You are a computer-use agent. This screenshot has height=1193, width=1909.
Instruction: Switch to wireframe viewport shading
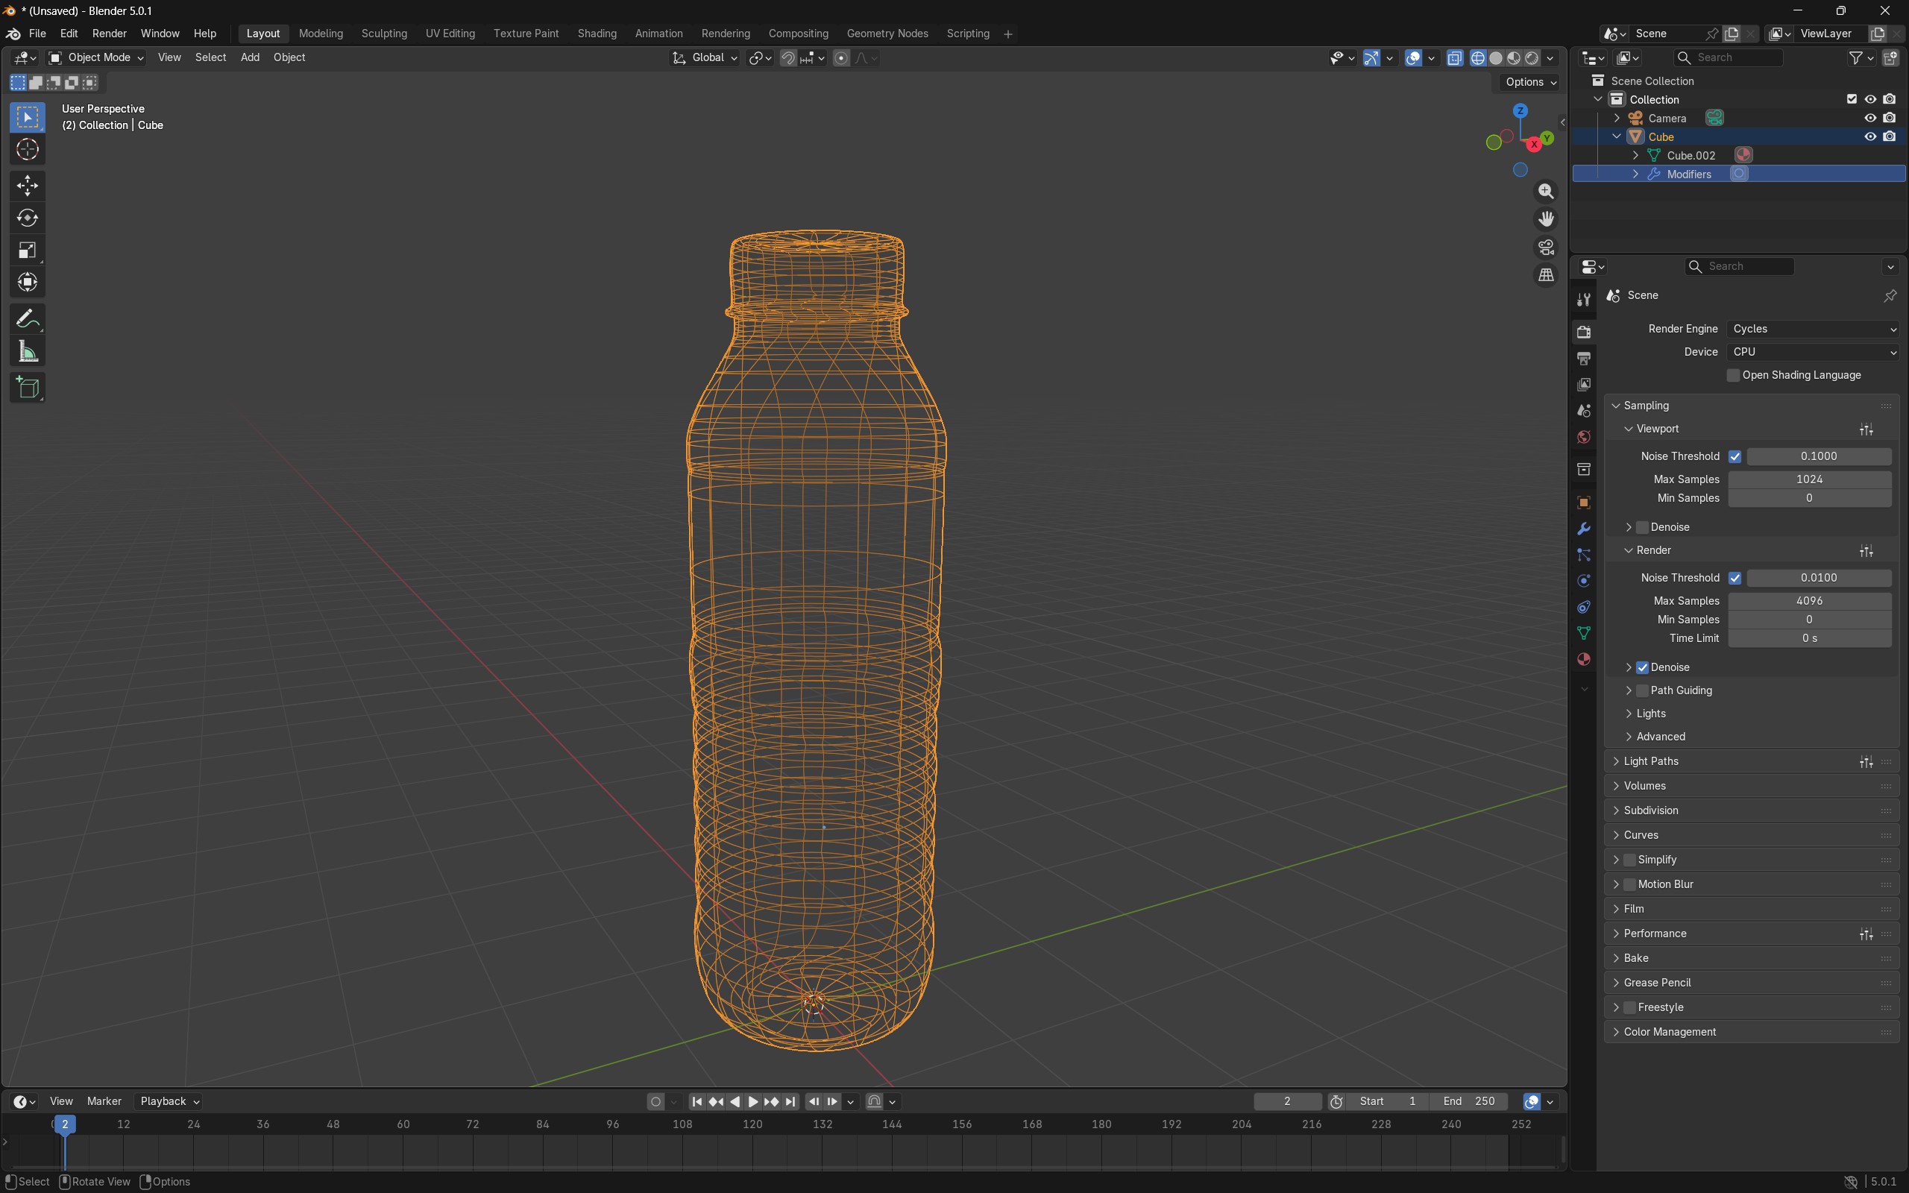coord(1477,58)
